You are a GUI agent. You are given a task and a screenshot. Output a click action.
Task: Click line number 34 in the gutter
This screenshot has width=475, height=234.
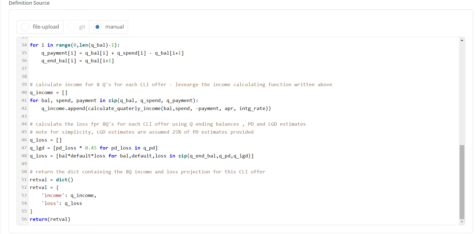[24, 45]
